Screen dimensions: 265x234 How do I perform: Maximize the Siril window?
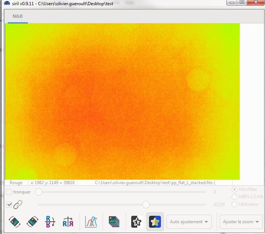pyautogui.click(x=242, y=2)
